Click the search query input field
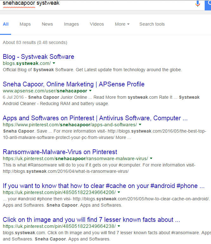The width and height of the screenshot is (211, 244). (95, 3)
